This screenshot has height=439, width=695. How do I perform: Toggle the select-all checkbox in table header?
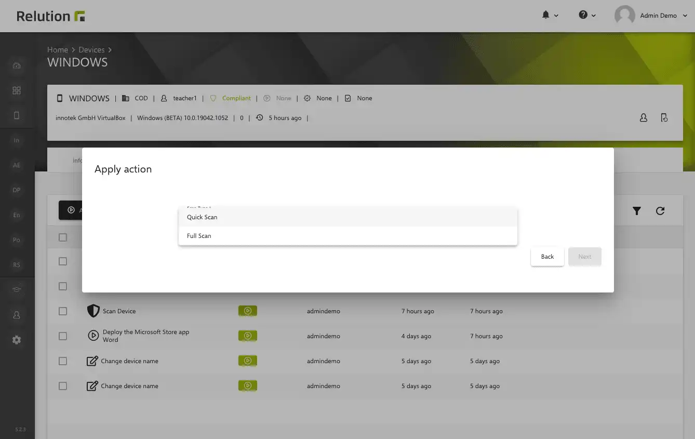pyautogui.click(x=63, y=237)
